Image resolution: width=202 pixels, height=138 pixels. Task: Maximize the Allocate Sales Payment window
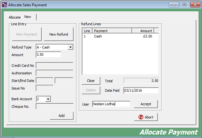(184, 5)
